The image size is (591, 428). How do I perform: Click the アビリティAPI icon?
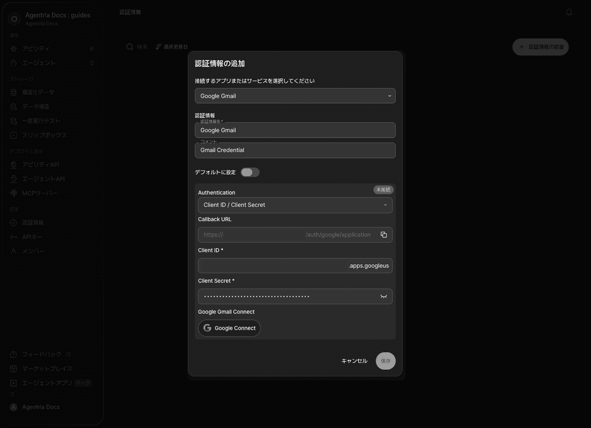13,165
